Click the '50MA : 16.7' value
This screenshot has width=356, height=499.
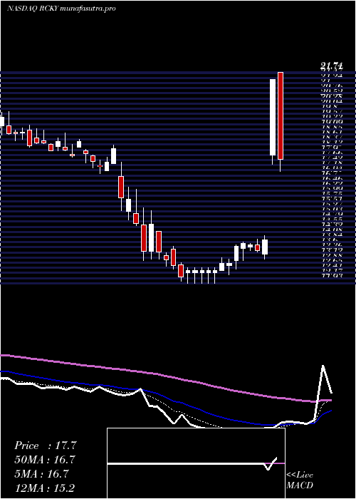[x=45, y=460]
